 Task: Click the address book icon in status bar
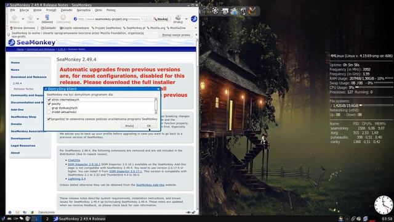[x=32, y=212]
